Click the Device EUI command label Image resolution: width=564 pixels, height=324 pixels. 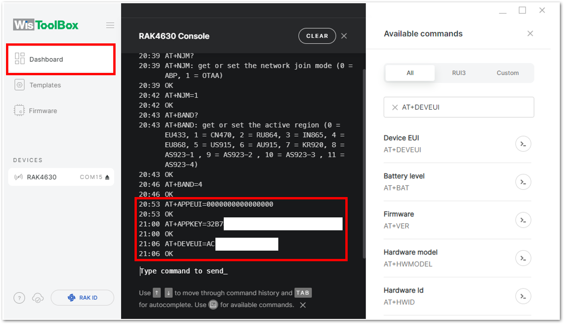click(x=401, y=138)
